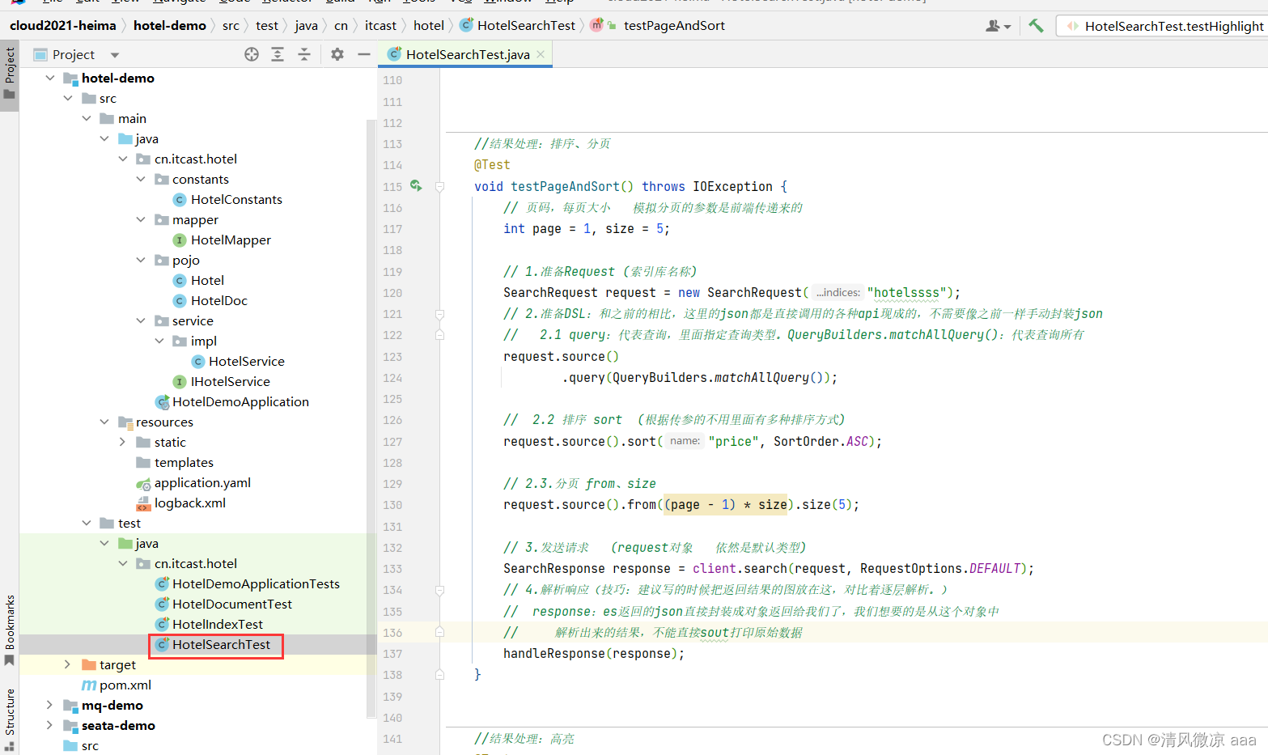Image resolution: width=1268 pixels, height=755 pixels.
Task: Expand the target folder node
Action: (x=68, y=664)
